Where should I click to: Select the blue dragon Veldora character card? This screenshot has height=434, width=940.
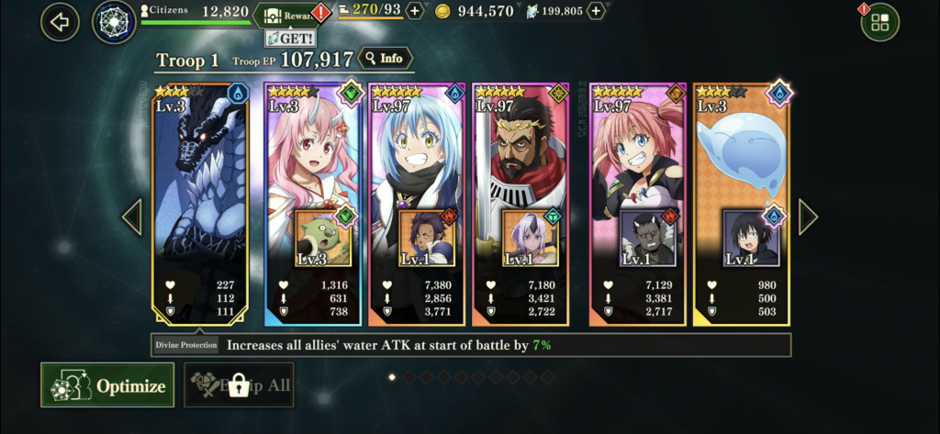pos(199,205)
